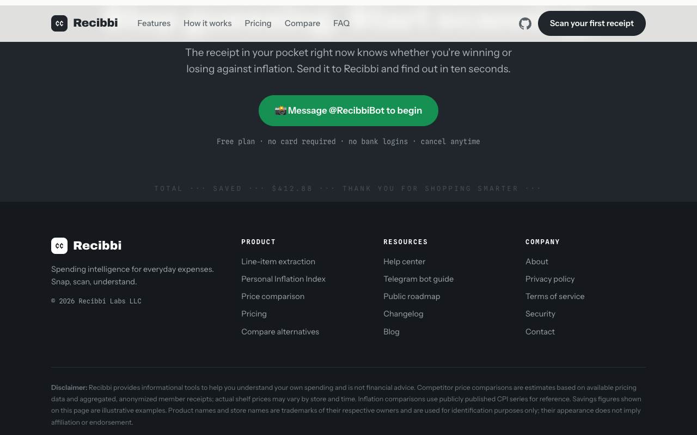Open Pricing in the top navigation

click(258, 23)
